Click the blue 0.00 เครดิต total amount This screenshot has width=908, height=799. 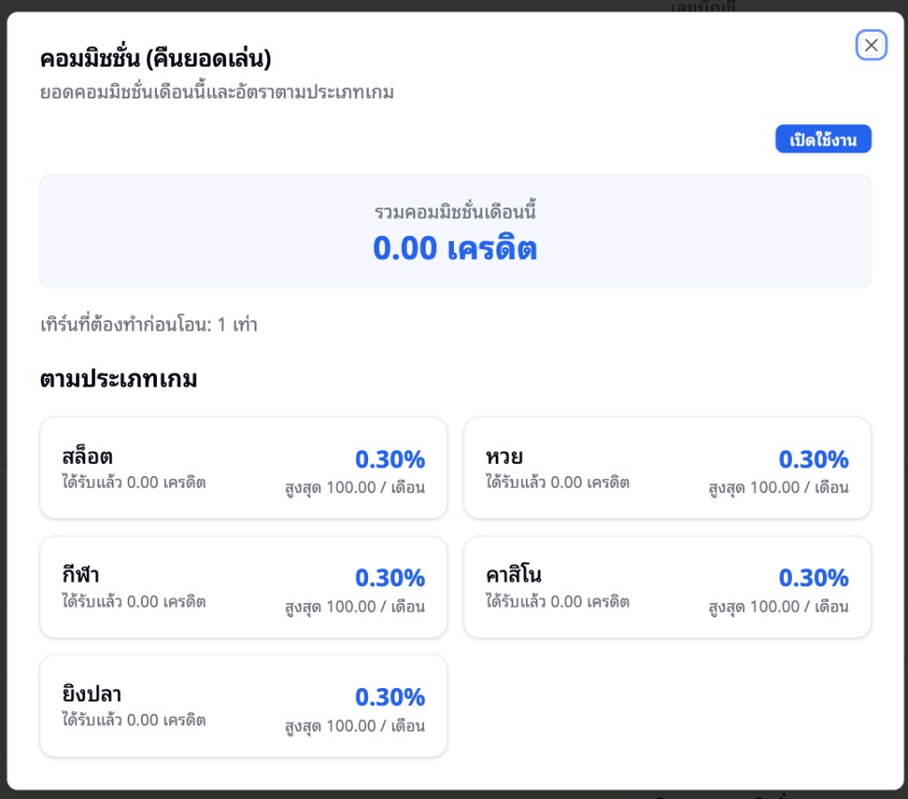click(x=455, y=249)
